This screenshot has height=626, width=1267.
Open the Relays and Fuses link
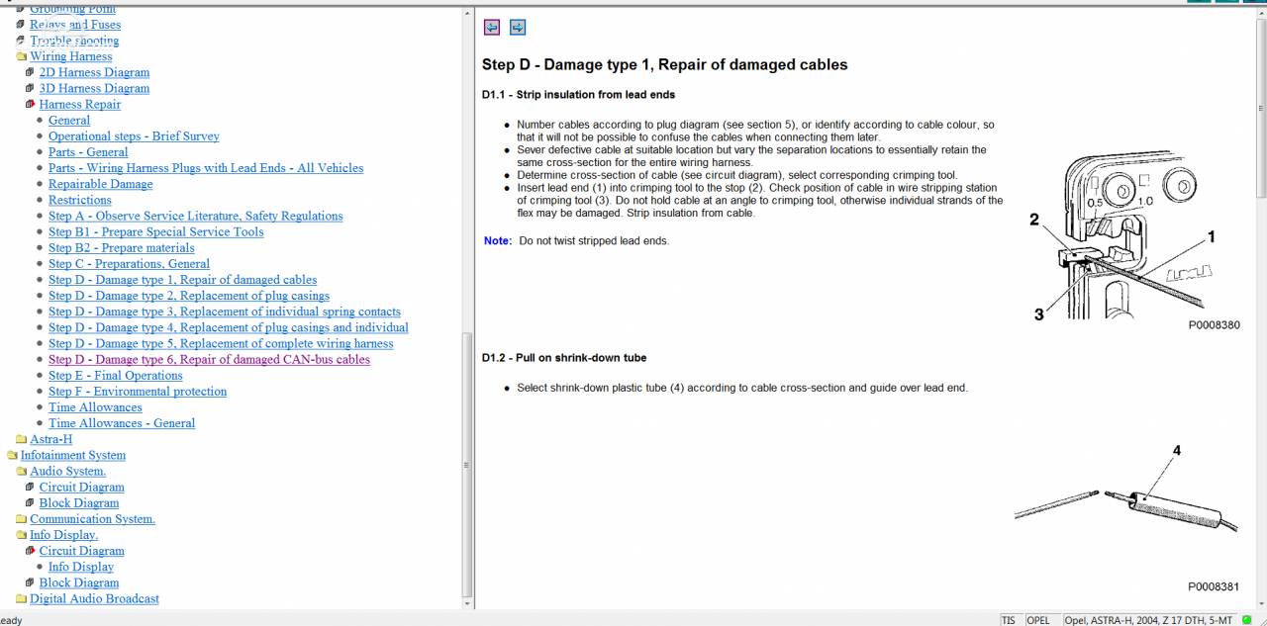tap(75, 25)
